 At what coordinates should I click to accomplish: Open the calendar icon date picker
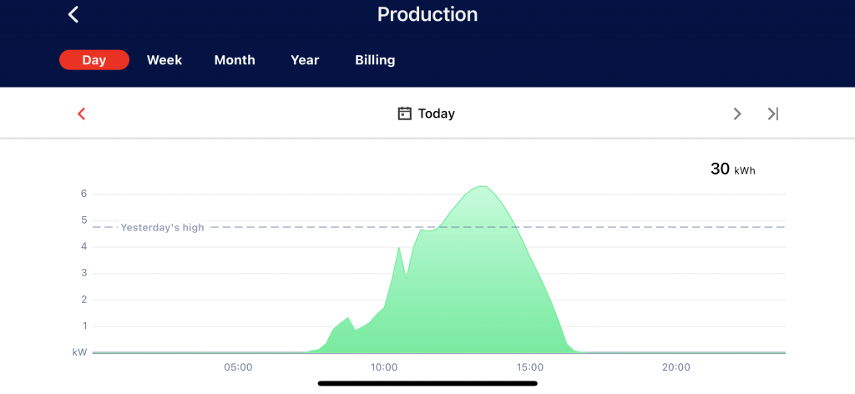405,114
